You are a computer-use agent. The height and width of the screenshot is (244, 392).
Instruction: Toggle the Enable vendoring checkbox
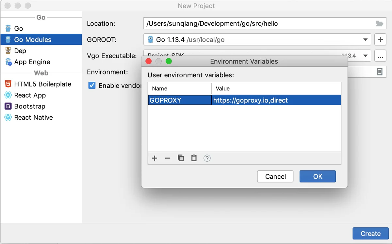click(x=92, y=86)
